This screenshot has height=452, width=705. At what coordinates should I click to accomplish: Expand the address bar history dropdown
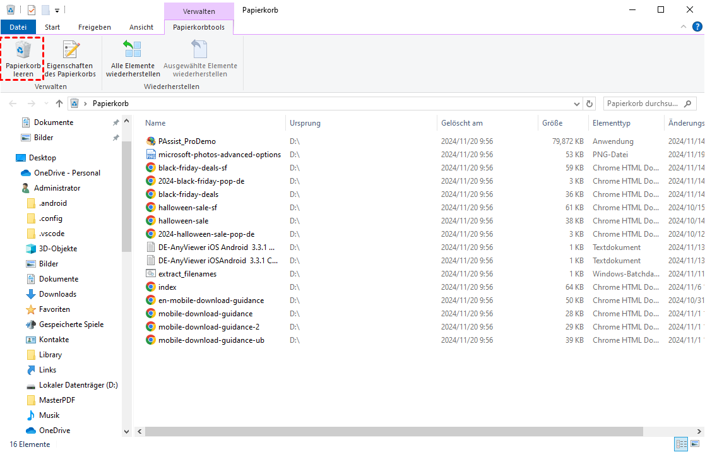576,104
